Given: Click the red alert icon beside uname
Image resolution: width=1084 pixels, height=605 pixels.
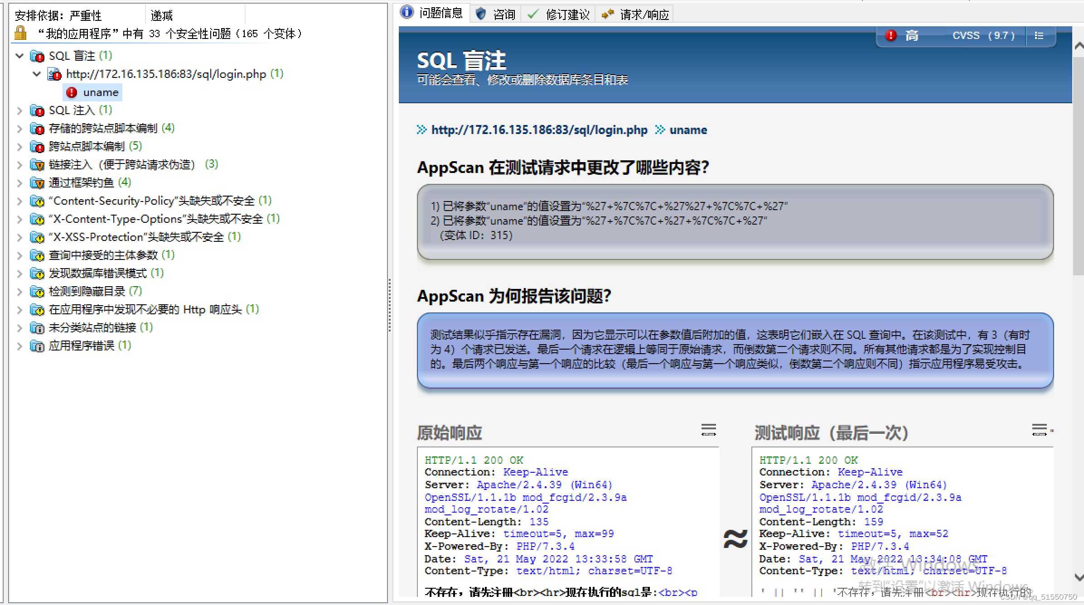Looking at the screenshot, I should [72, 92].
